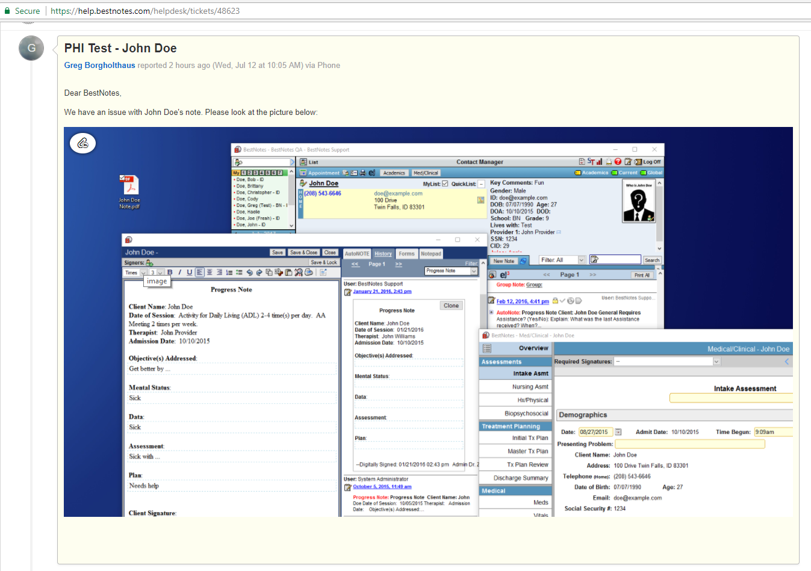Click the John Doe profile photo

coord(638,202)
